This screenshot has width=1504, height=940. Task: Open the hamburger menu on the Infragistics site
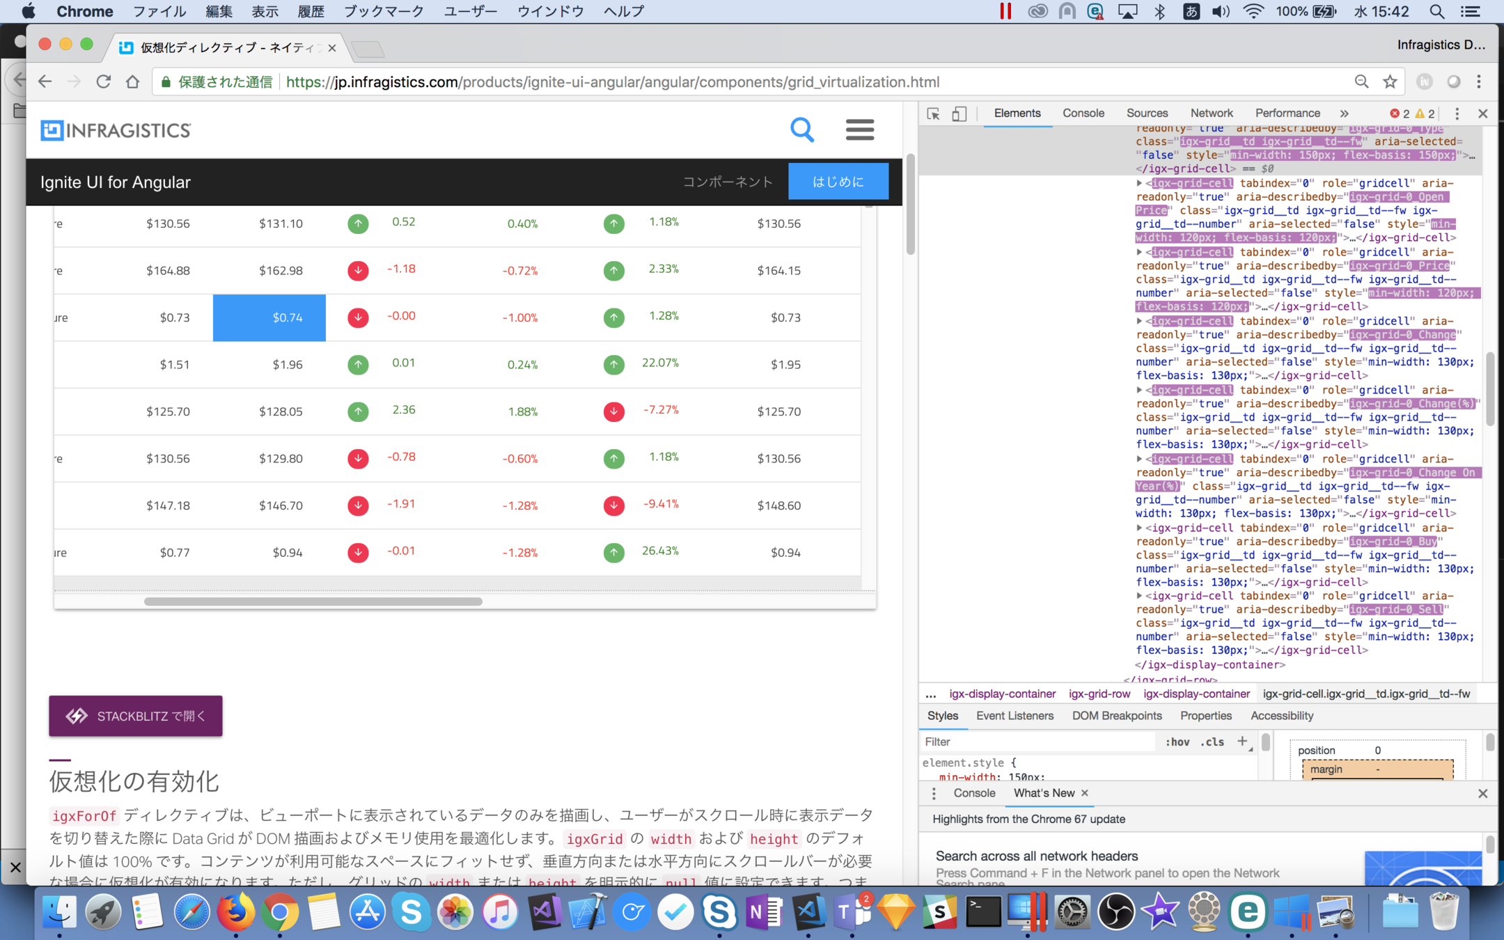pos(859,130)
